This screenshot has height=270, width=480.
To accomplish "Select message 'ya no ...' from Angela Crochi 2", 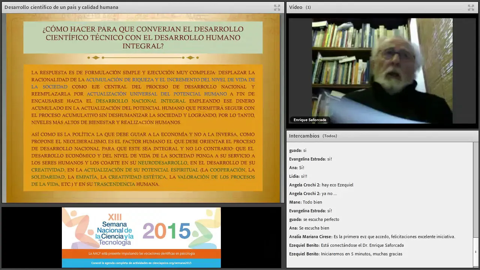I will (313, 193).
